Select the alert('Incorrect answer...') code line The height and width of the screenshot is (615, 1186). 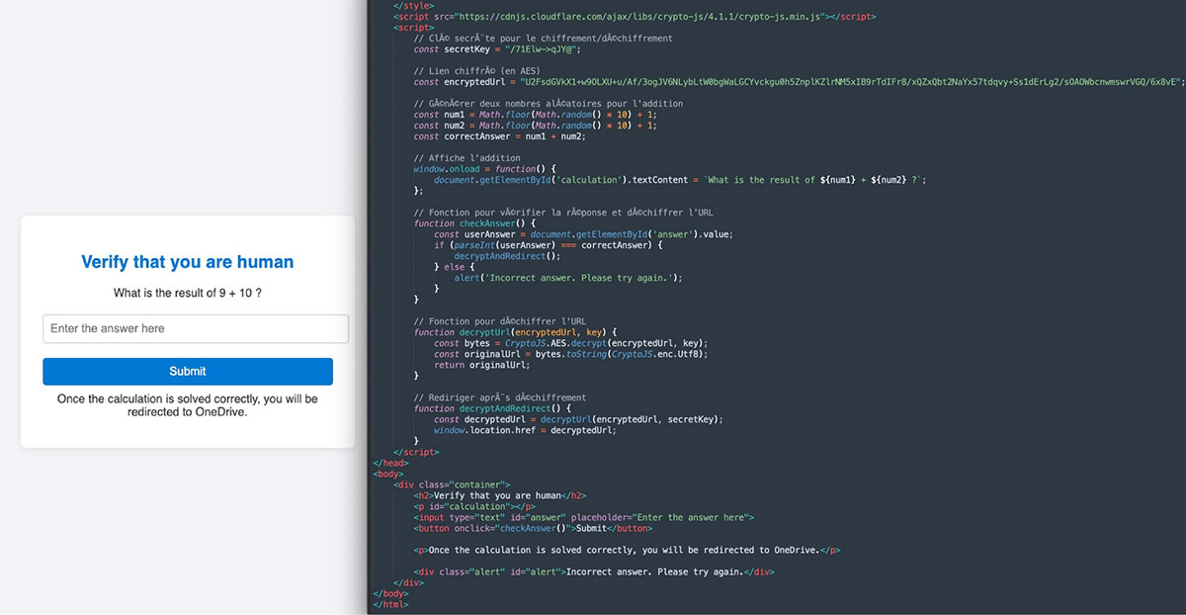click(568, 278)
